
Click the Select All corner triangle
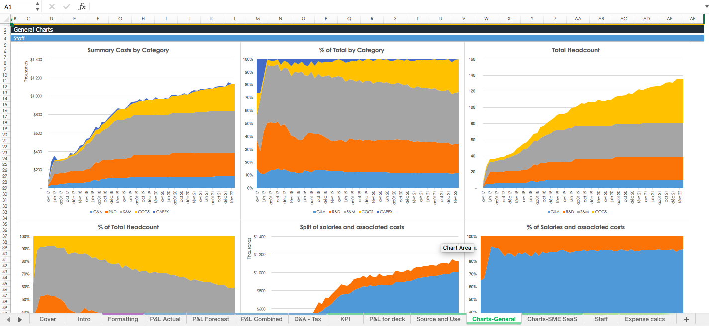coord(5,19)
